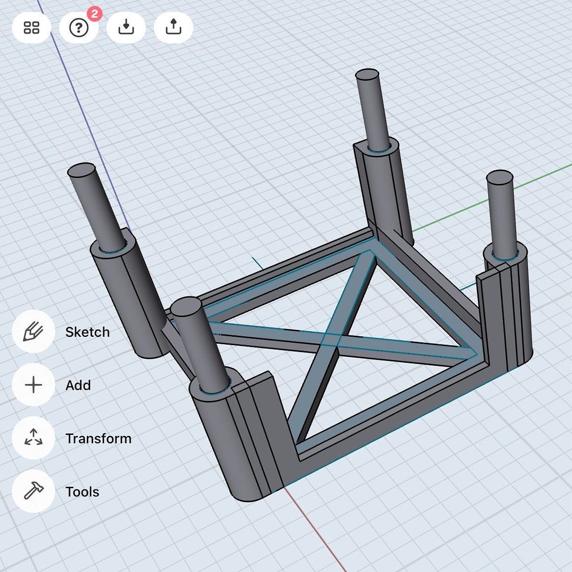Open the Tools hammer icon
572x572 pixels.
pyautogui.click(x=33, y=491)
